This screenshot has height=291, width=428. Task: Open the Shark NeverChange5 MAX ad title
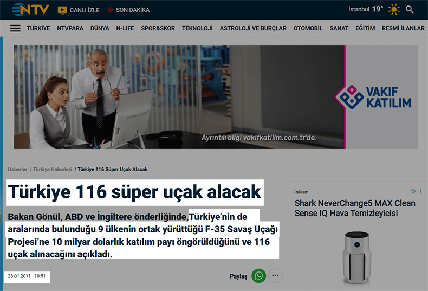pos(355,208)
